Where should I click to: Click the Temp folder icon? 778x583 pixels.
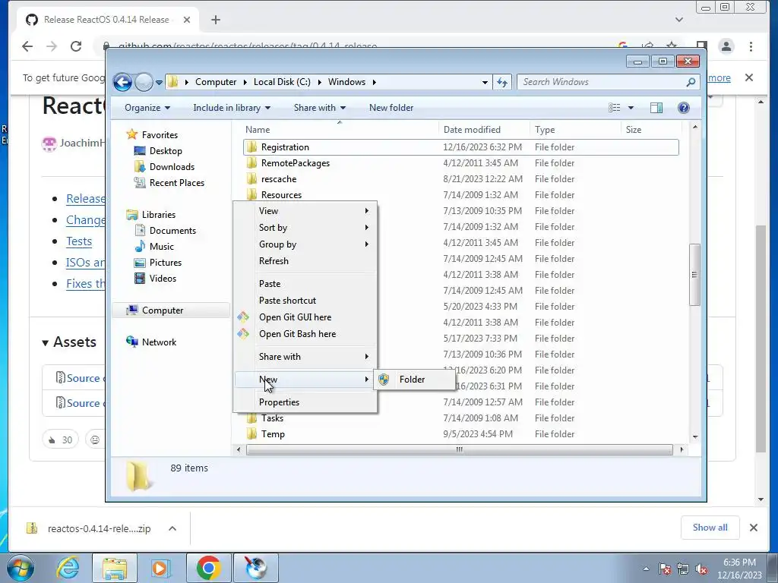pos(252,434)
